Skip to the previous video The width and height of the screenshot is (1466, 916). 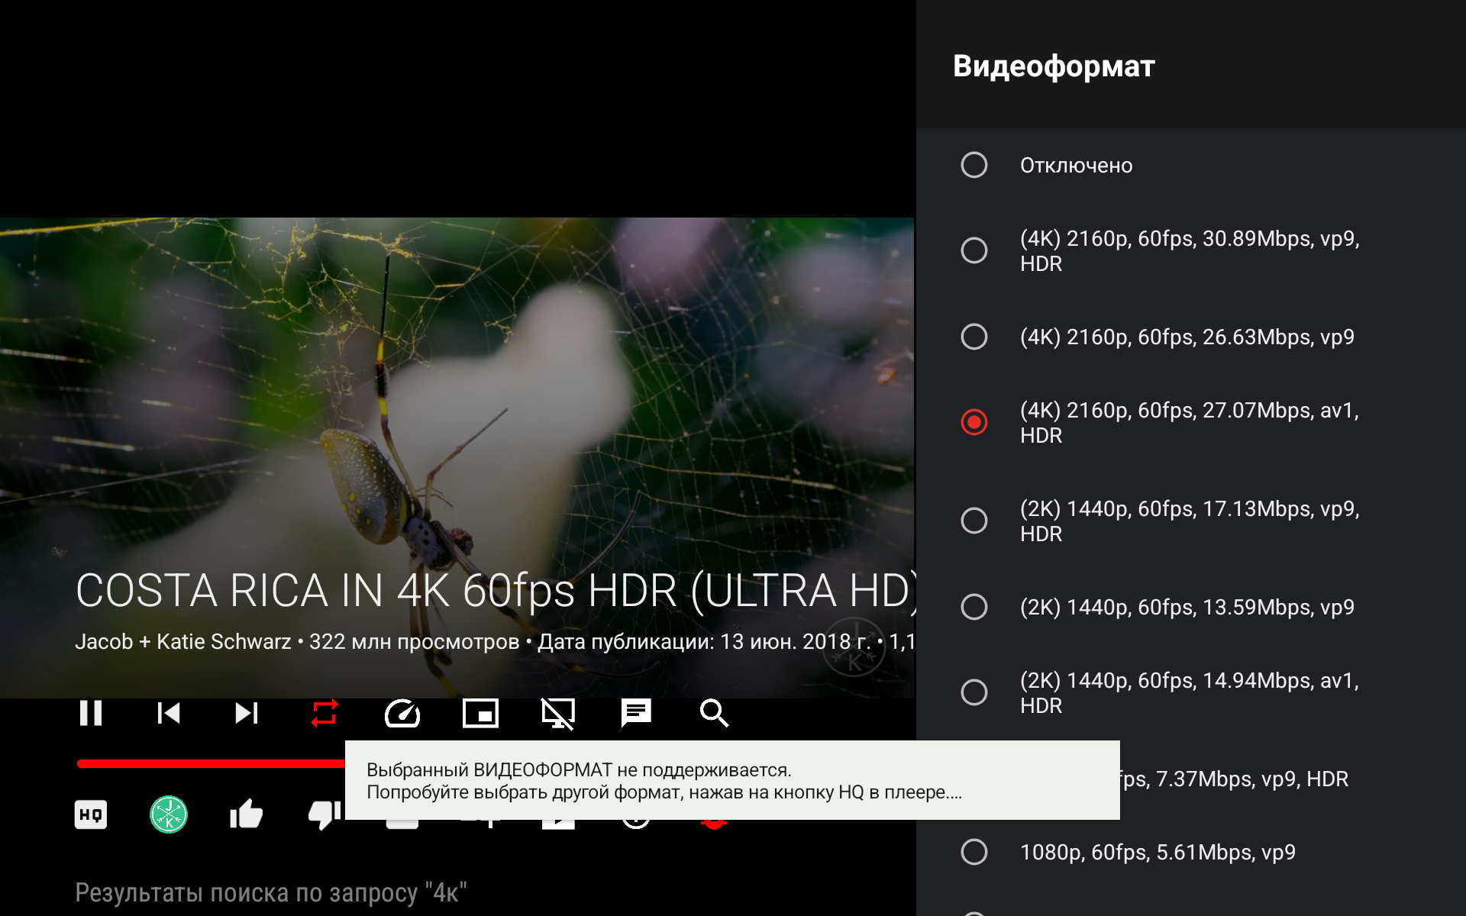pyautogui.click(x=169, y=714)
